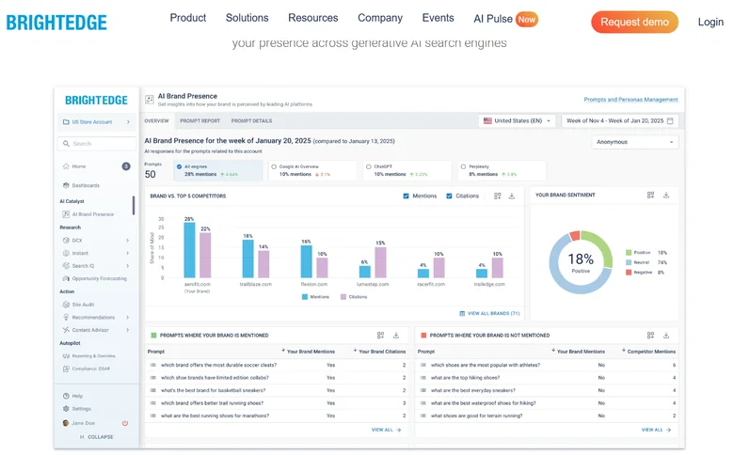Image resolution: width=734 pixels, height=455 pixels.
Task: Select the ChatGPT radio option
Action: pyautogui.click(x=368, y=166)
